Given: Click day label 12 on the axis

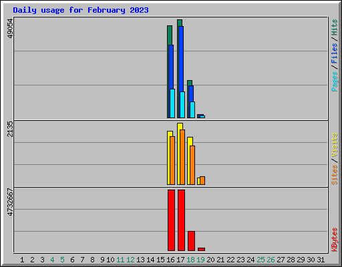Looking at the screenshot, I should click(x=130, y=260).
